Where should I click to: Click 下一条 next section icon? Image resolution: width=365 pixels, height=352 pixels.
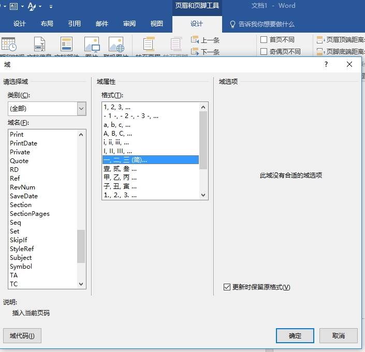(195, 52)
